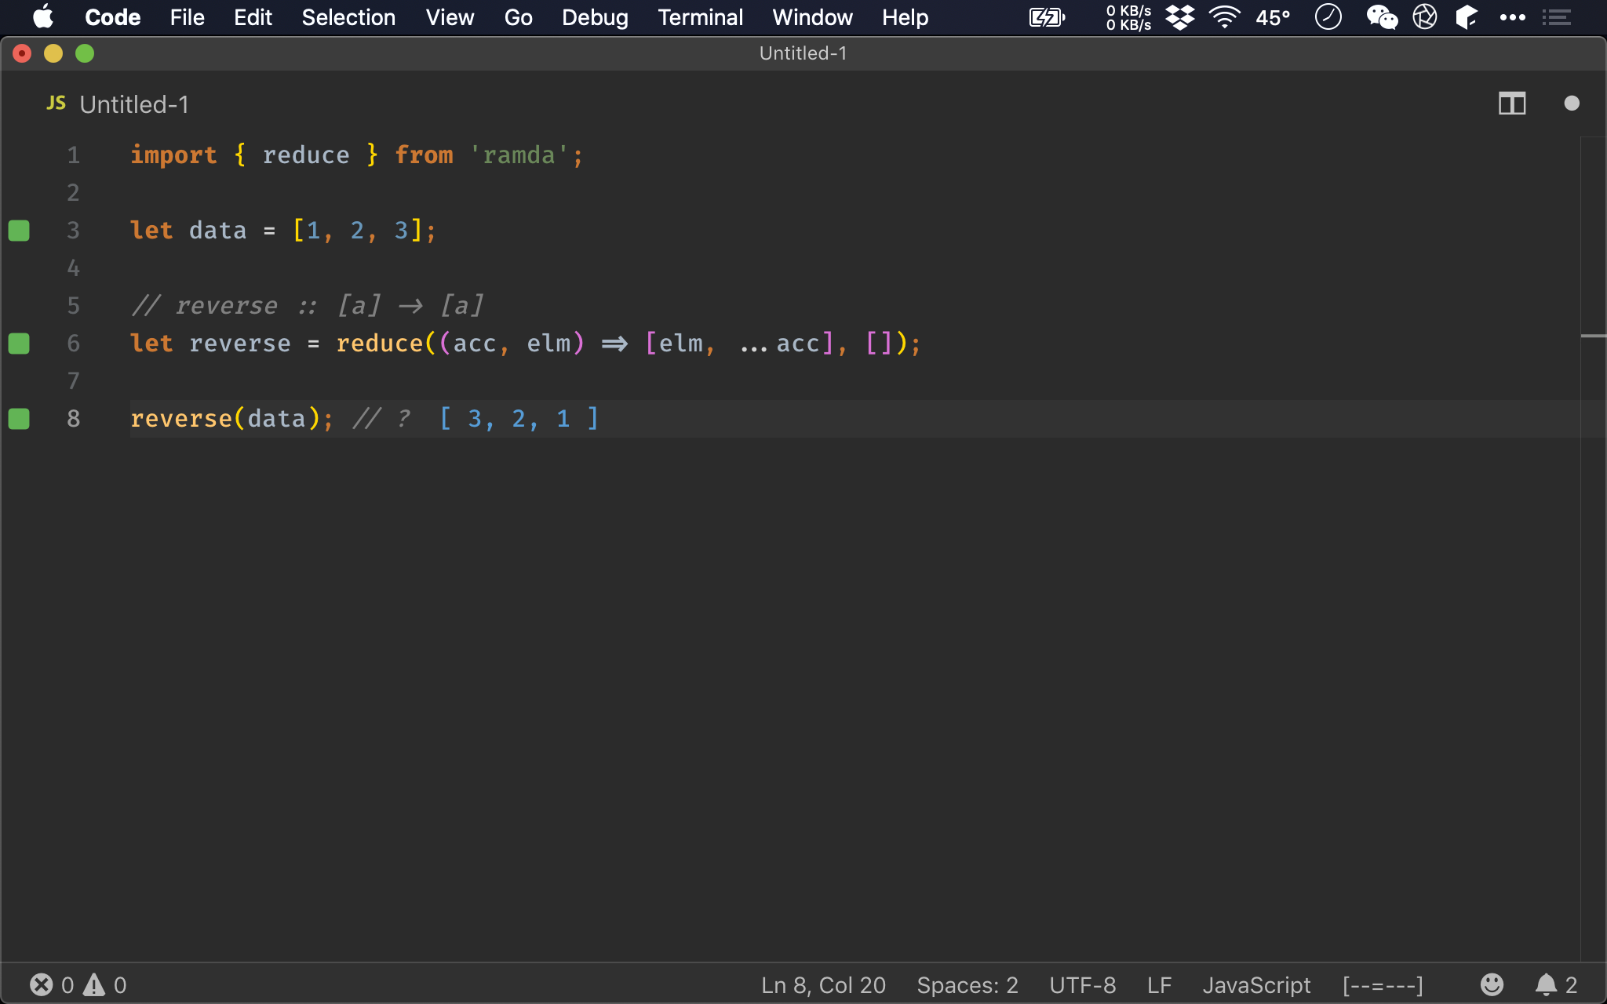Click the unsaved changes dot indicator
1607x1004 pixels.
(x=1572, y=104)
